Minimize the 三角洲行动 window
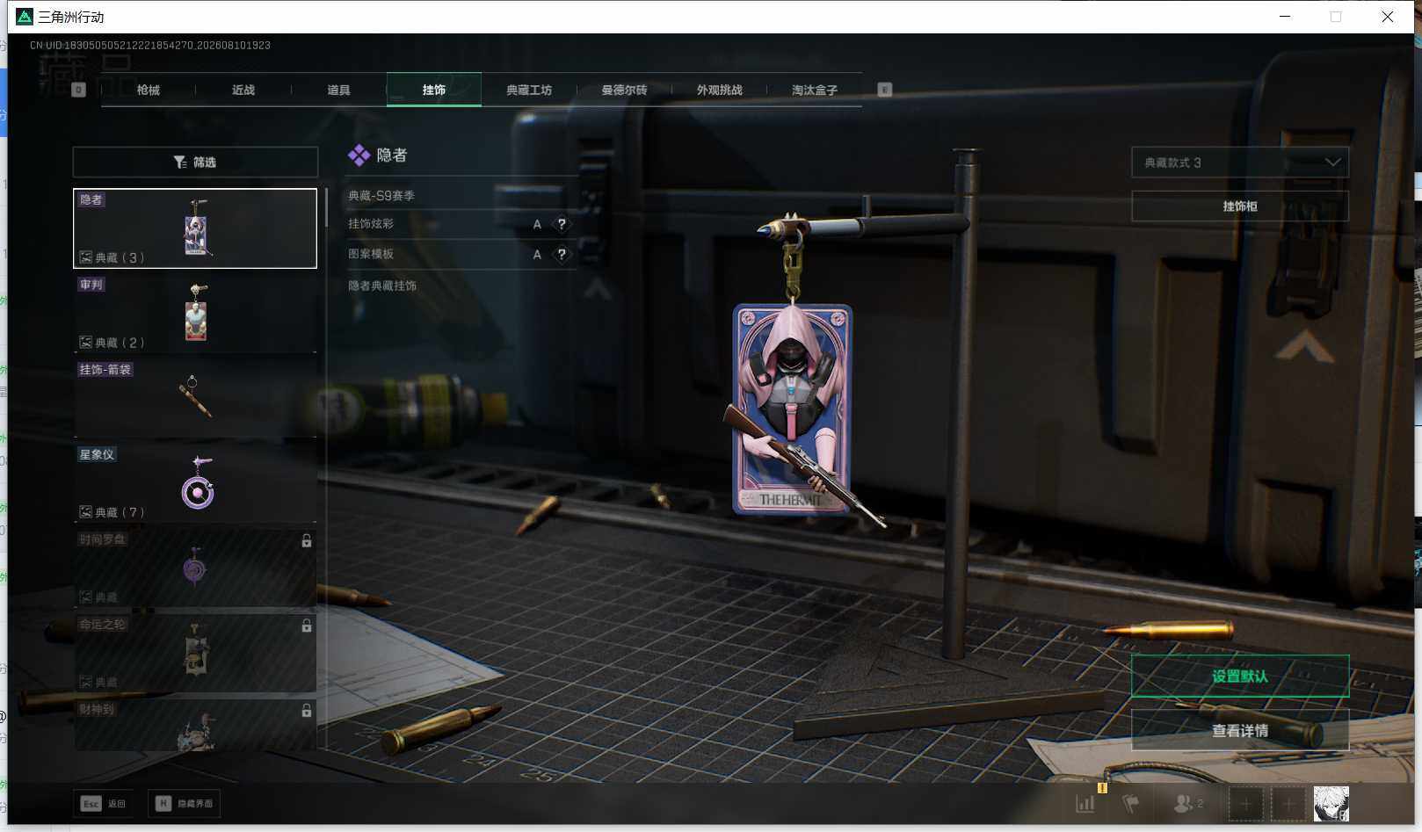Screen dimensions: 1422x832 coord(1285,17)
